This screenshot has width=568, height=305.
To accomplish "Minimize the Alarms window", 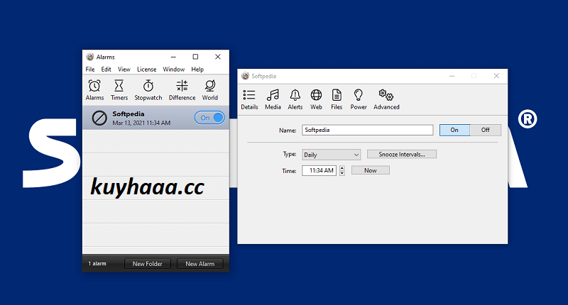I will click(173, 57).
